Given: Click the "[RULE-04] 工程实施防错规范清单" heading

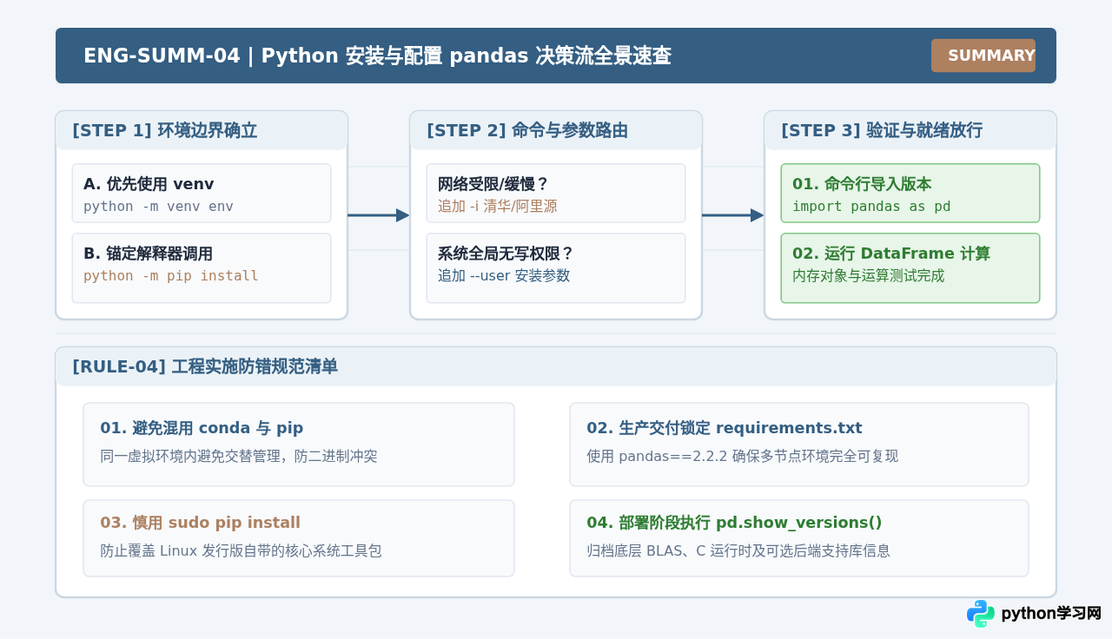Looking at the screenshot, I should tap(205, 366).
